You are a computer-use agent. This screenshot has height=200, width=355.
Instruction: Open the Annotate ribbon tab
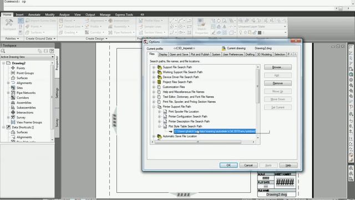point(34,14)
